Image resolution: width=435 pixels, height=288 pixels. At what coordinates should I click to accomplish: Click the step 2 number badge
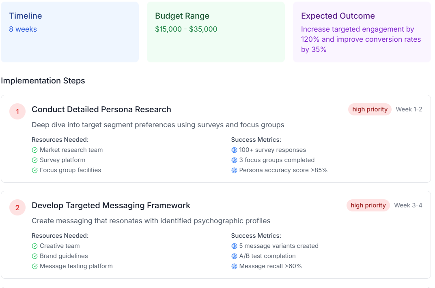(x=17, y=207)
